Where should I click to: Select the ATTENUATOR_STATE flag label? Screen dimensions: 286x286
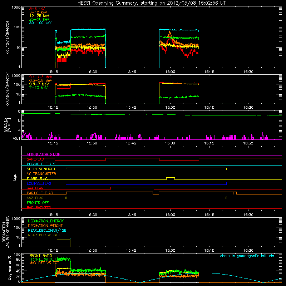click(43, 154)
